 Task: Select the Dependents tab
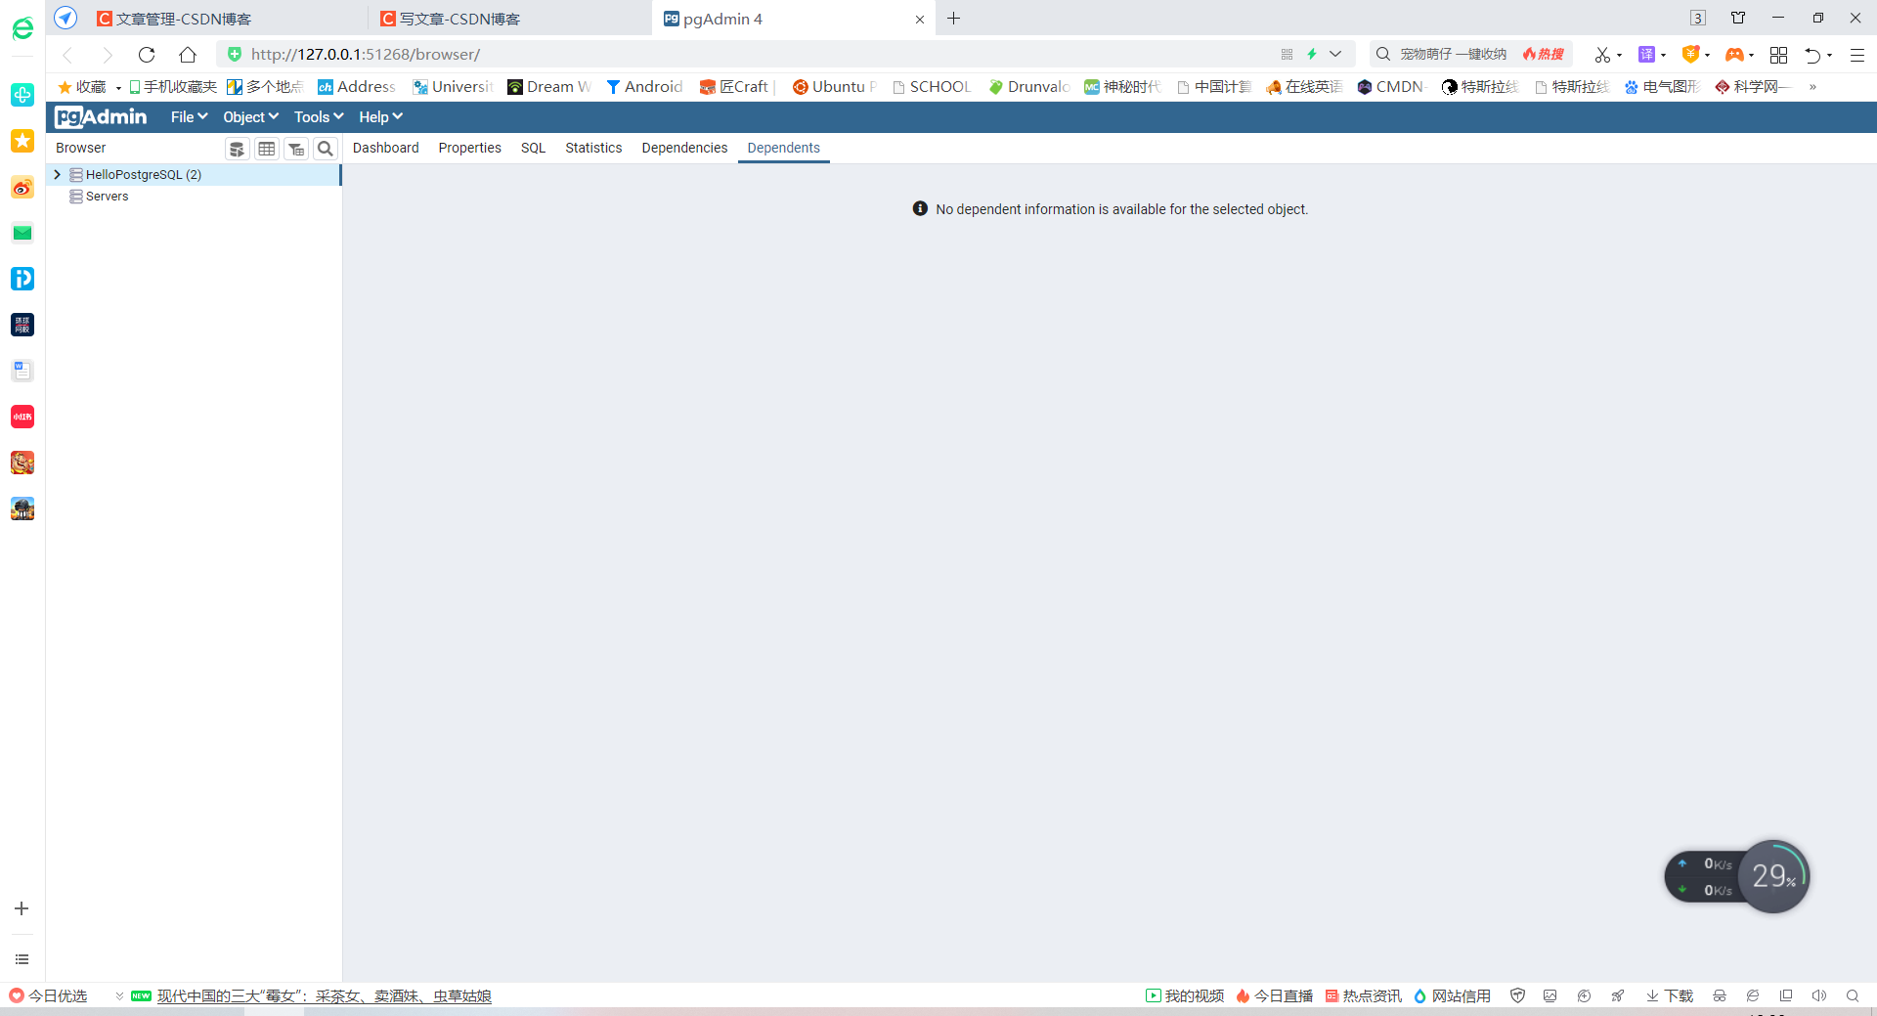[784, 148]
